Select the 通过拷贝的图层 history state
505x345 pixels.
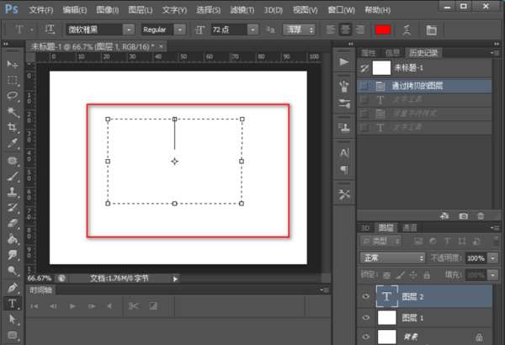(424, 86)
